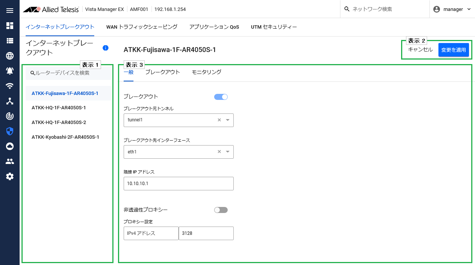
Task: Open the network topology tree icon
Action: (10, 101)
